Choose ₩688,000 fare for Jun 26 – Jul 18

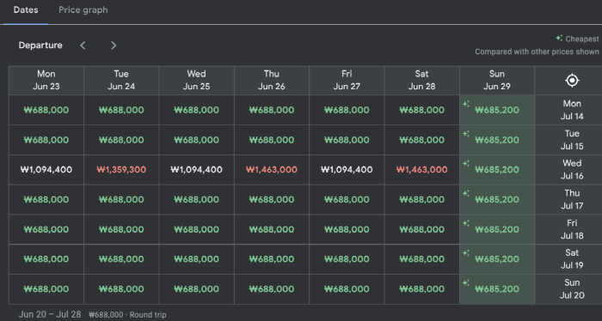[x=272, y=229]
